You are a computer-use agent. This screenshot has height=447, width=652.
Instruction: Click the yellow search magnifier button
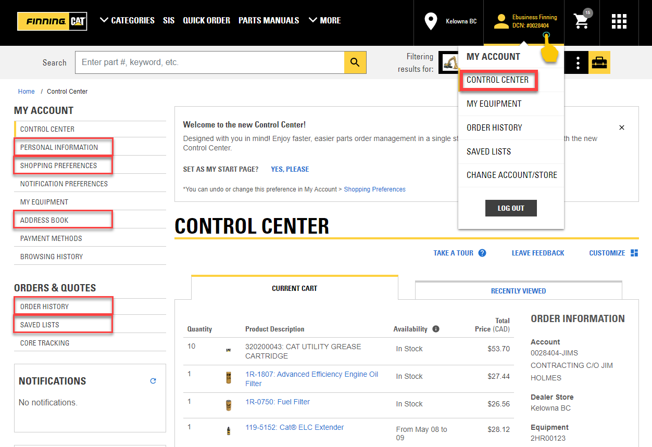click(355, 62)
